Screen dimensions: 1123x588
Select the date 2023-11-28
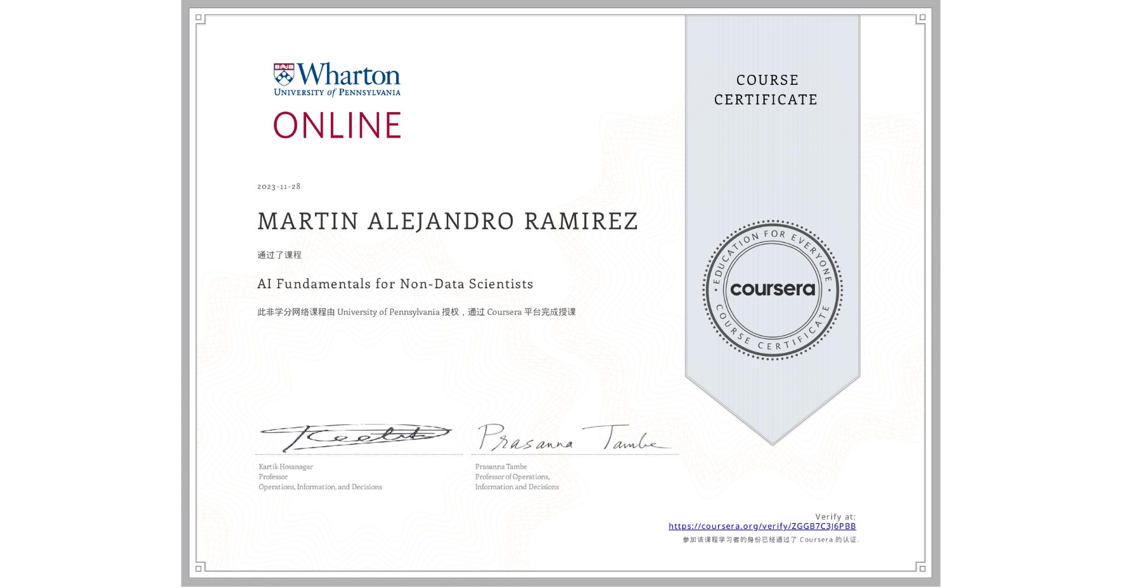pyautogui.click(x=279, y=186)
